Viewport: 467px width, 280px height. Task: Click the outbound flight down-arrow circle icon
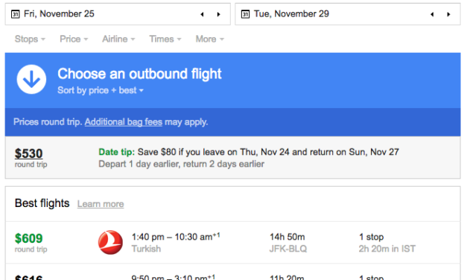(x=31, y=79)
